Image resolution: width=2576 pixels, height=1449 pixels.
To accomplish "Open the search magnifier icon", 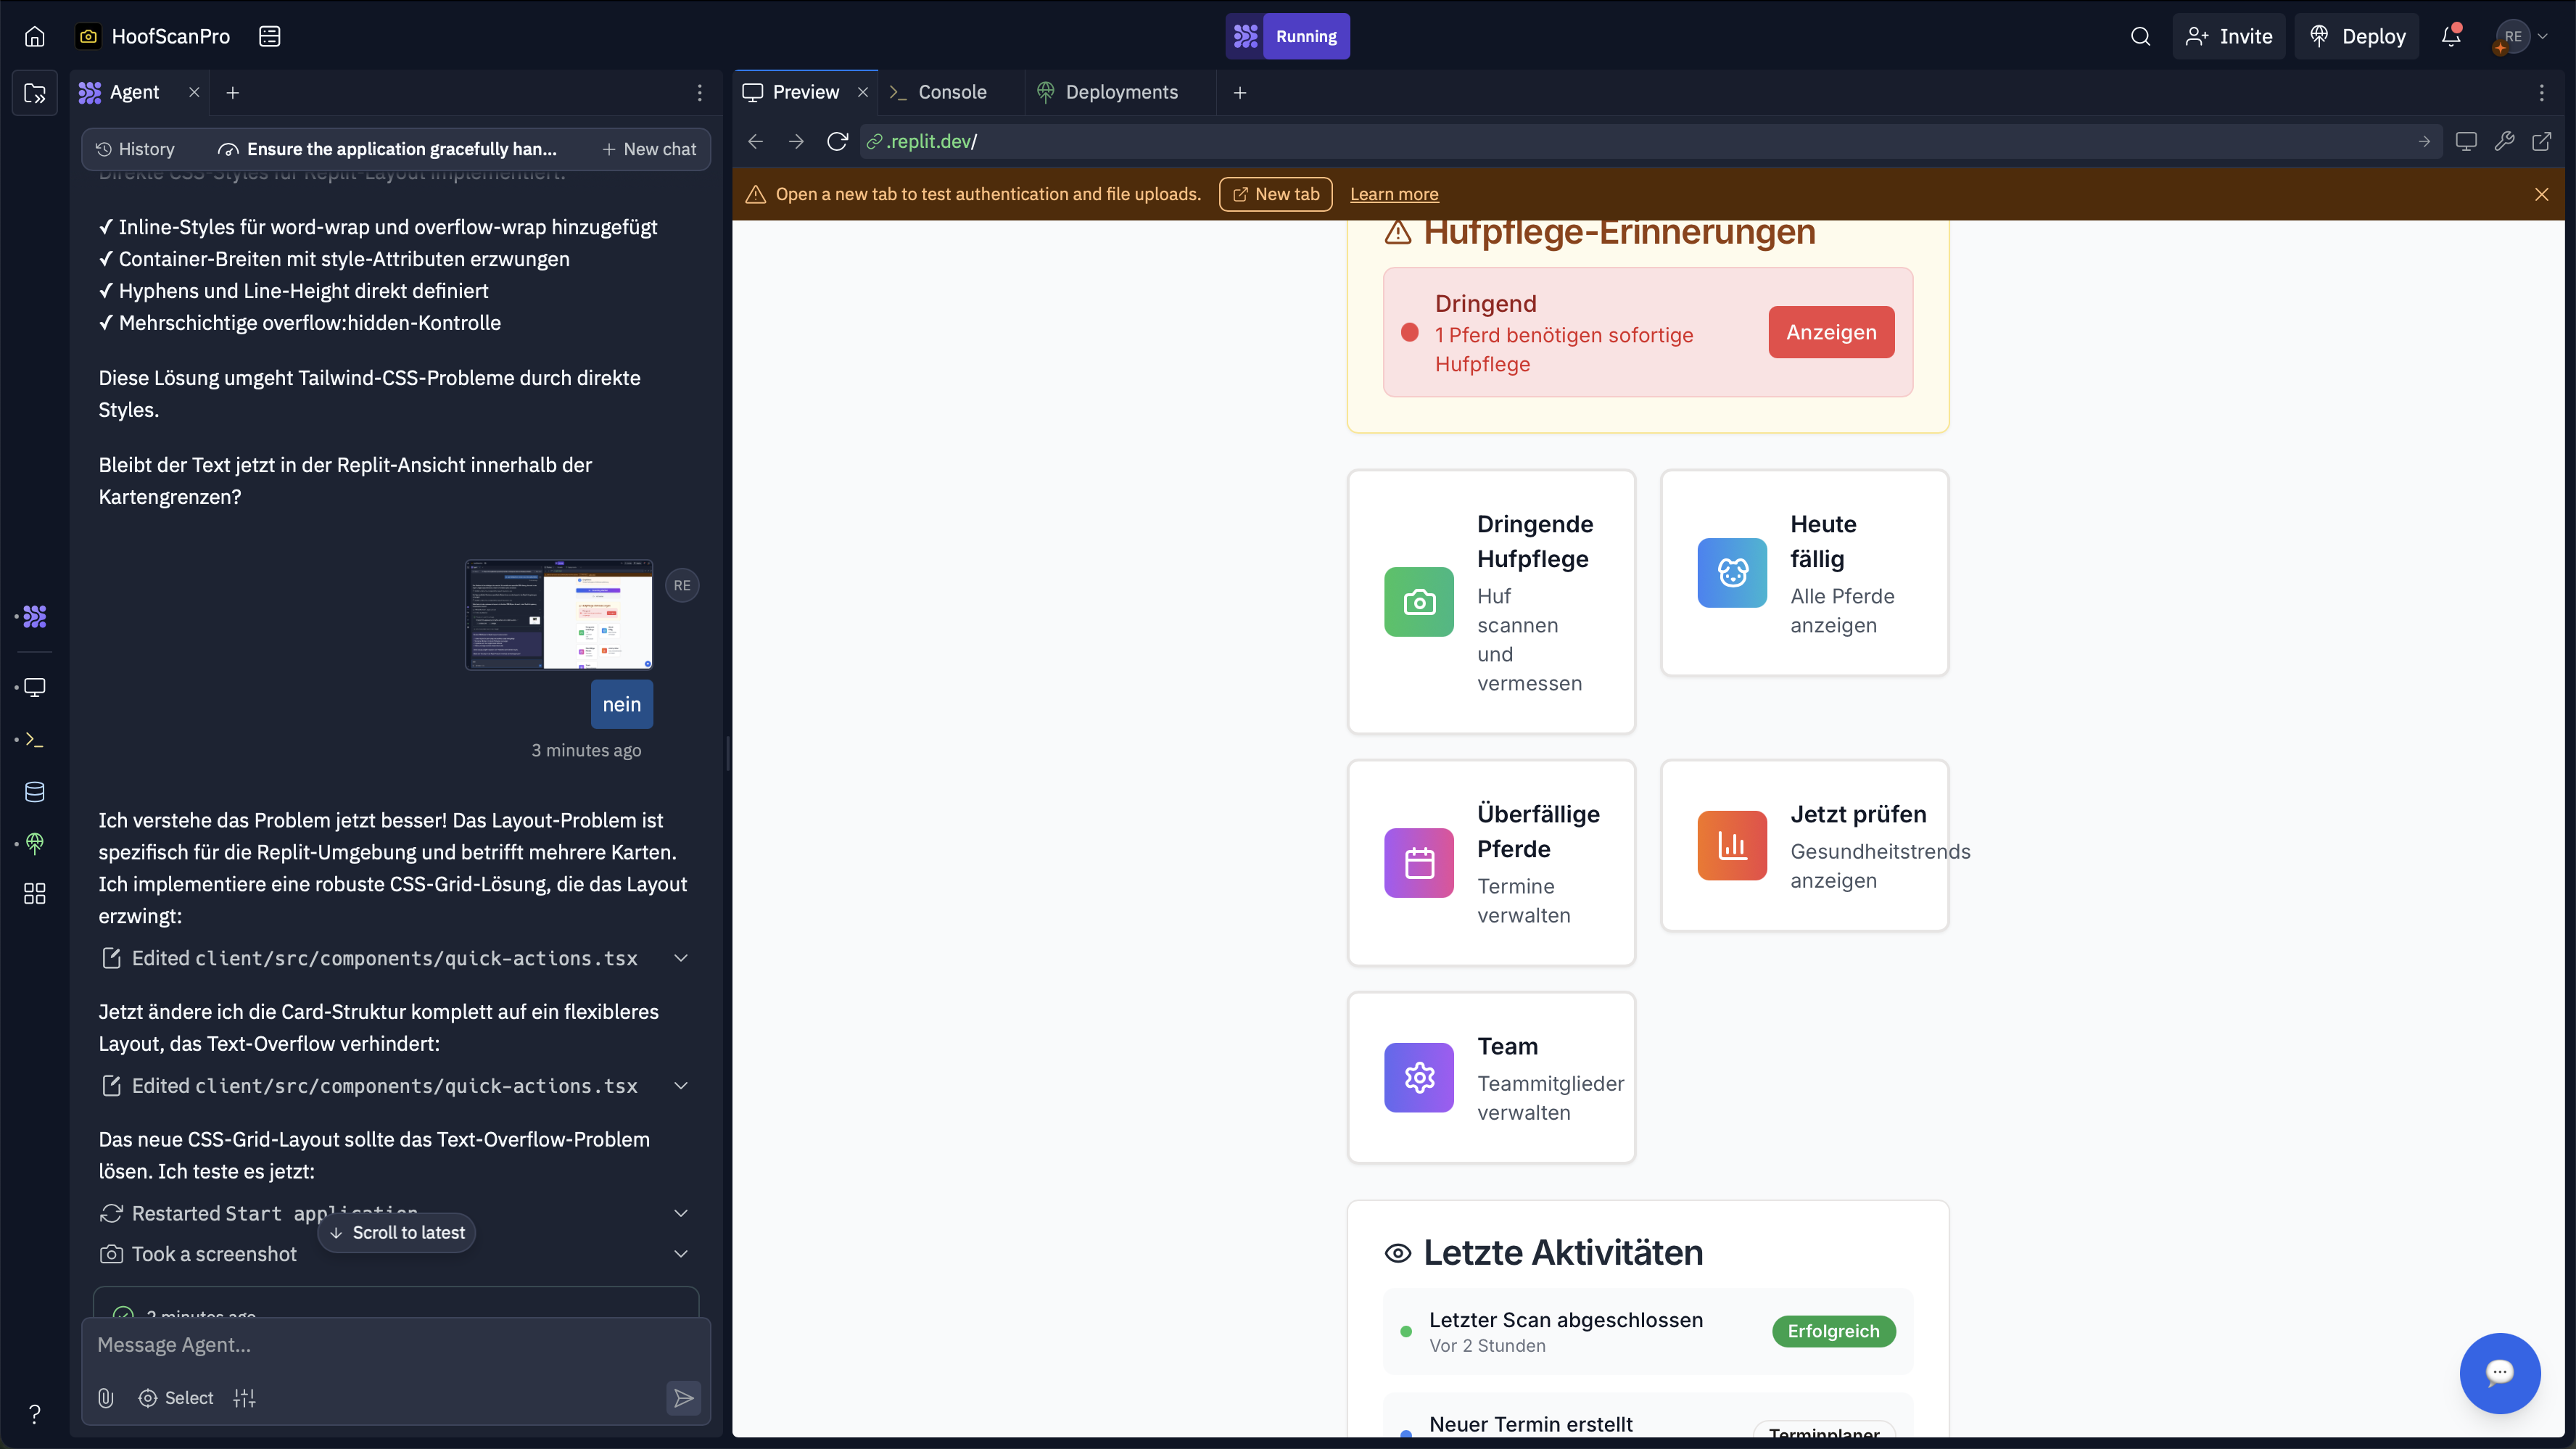I will [2140, 36].
